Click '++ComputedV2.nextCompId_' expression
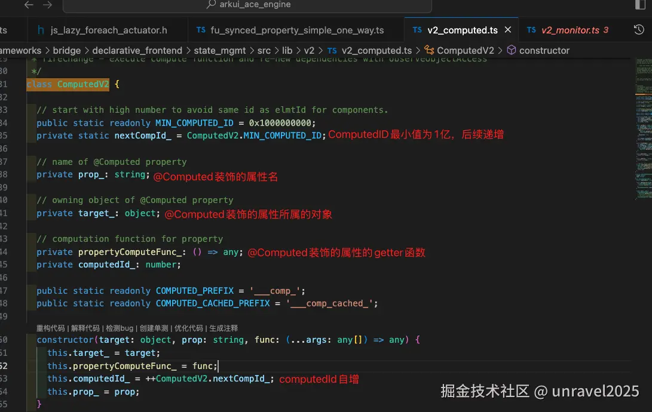Viewport: 652px width, 412px height. [x=207, y=379]
